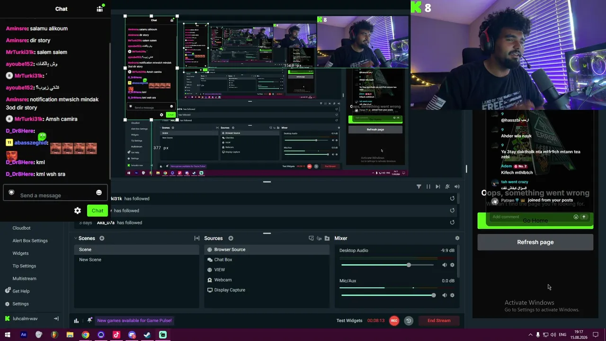
Task: Select the Browser Source item
Action: coord(267,250)
